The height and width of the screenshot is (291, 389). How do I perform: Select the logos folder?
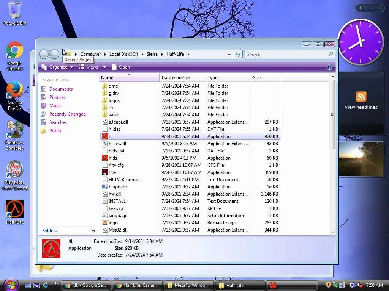191,100
